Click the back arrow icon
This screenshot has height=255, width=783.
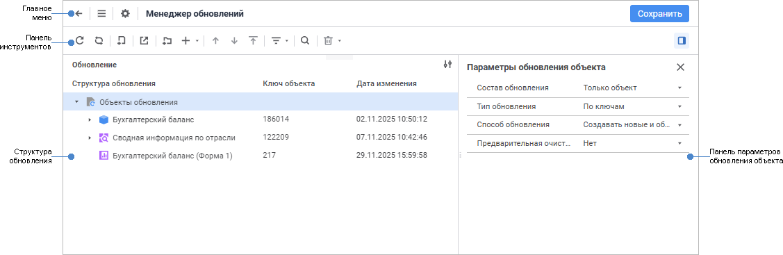pos(79,14)
